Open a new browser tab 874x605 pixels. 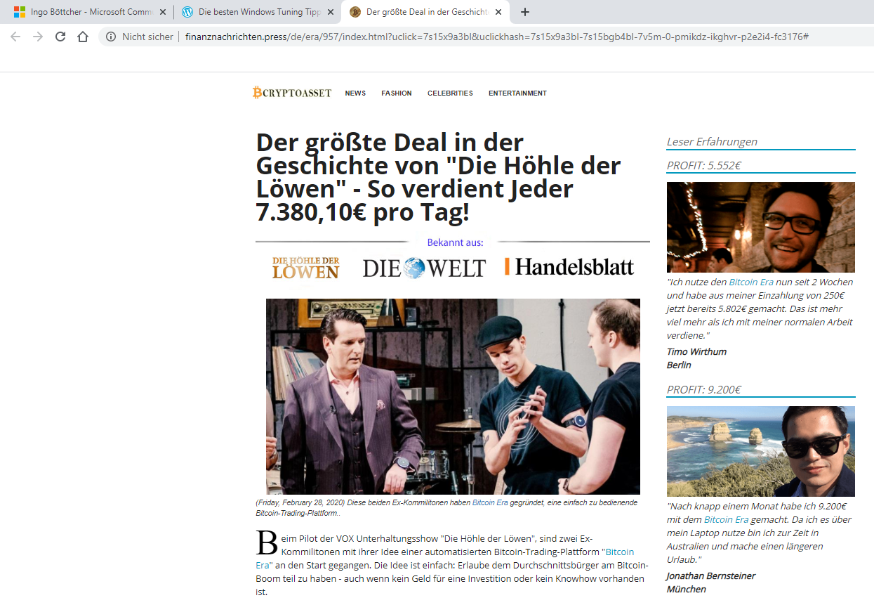point(525,12)
